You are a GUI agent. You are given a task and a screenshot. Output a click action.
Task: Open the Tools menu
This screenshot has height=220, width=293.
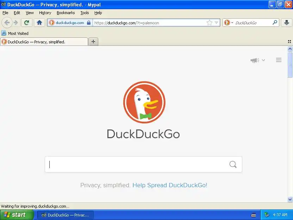point(85,13)
